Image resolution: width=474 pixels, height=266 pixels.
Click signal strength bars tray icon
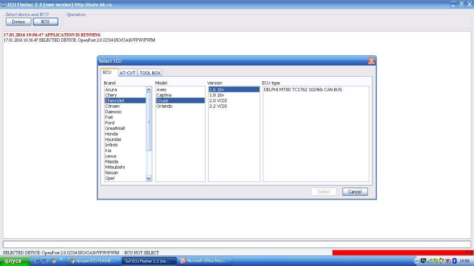(x=430, y=261)
